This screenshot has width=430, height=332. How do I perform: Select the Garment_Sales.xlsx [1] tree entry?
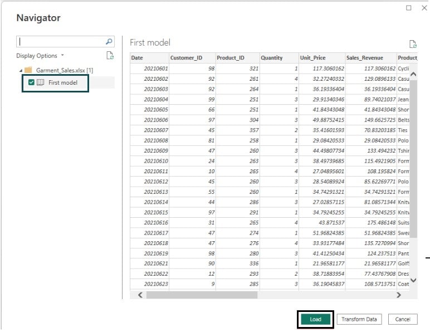tap(65, 70)
